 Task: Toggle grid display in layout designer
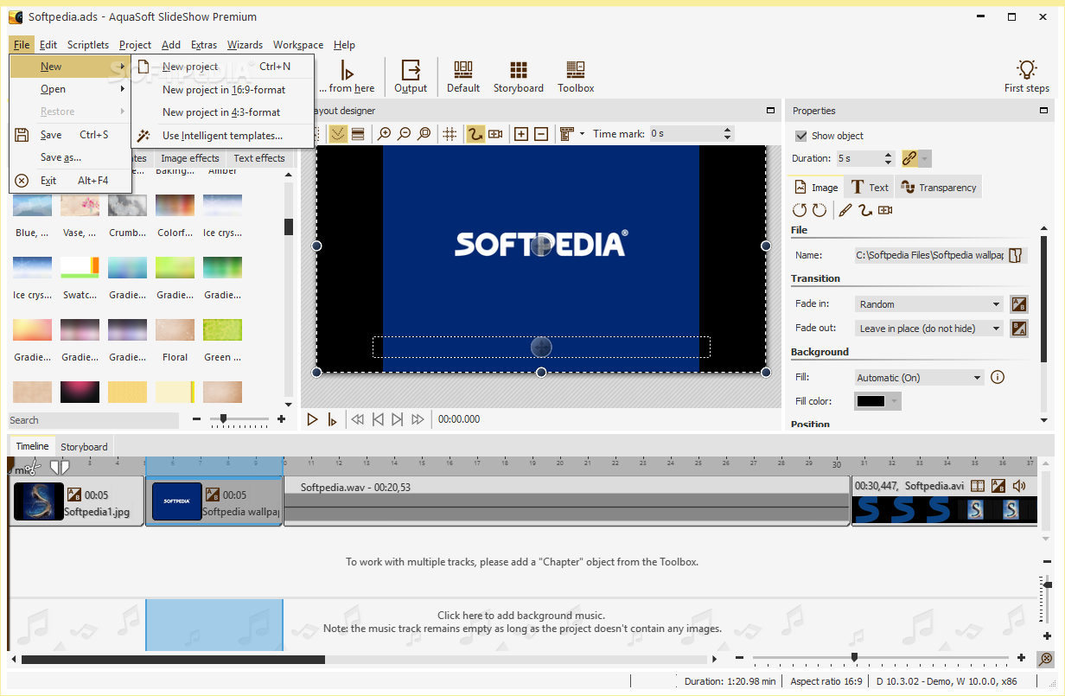pos(450,134)
